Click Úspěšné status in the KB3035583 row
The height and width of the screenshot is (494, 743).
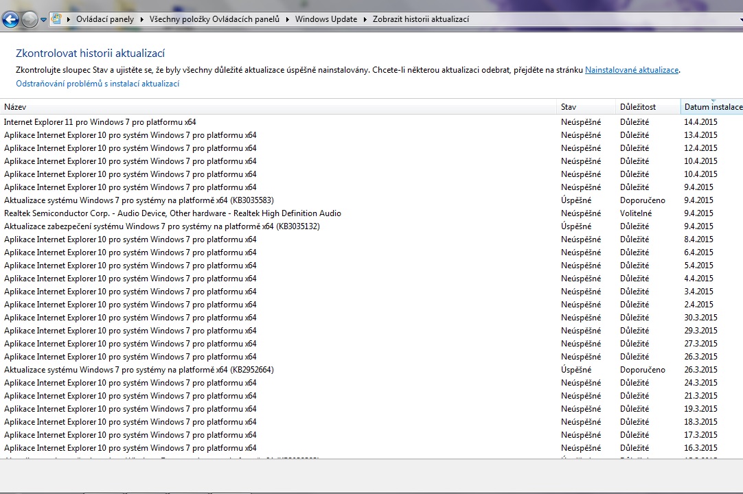pyautogui.click(x=576, y=200)
